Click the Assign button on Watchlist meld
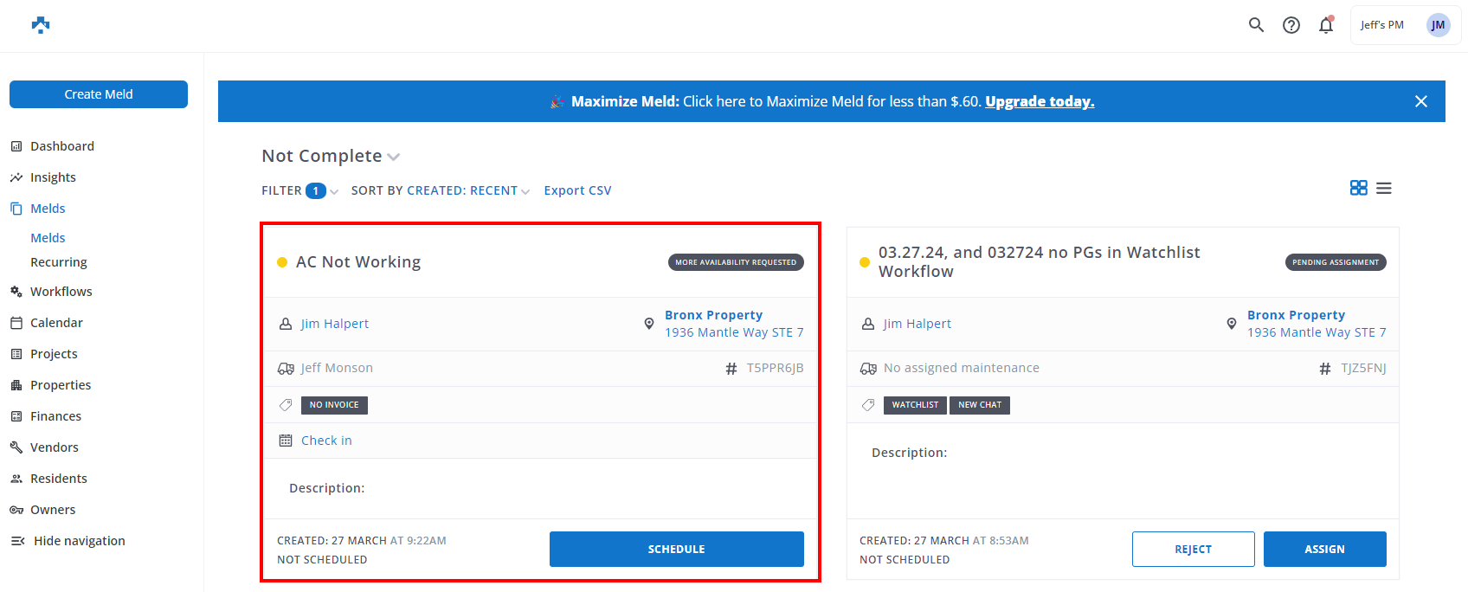 (1324, 550)
